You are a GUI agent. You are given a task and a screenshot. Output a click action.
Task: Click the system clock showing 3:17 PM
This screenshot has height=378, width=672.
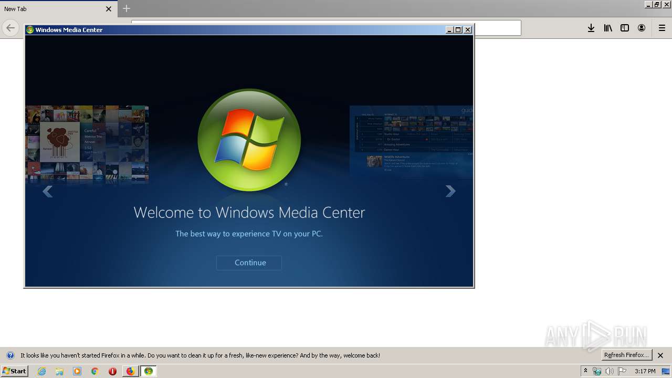(x=645, y=371)
